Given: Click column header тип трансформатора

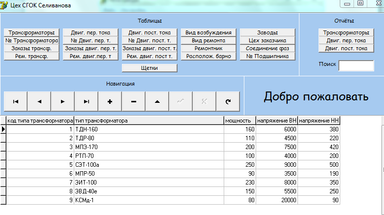Looking at the screenshot, I should click(x=149, y=121).
